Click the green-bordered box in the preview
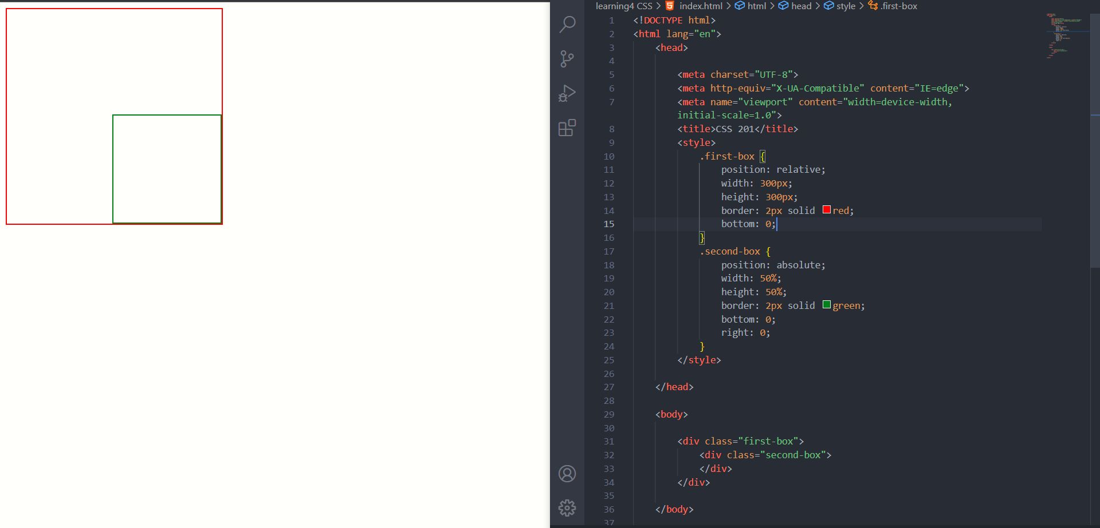The image size is (1100, 528). click(167, 169)
